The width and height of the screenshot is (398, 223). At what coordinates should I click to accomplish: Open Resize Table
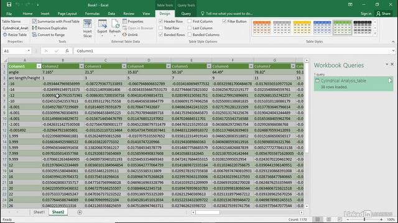coord(15,35)
